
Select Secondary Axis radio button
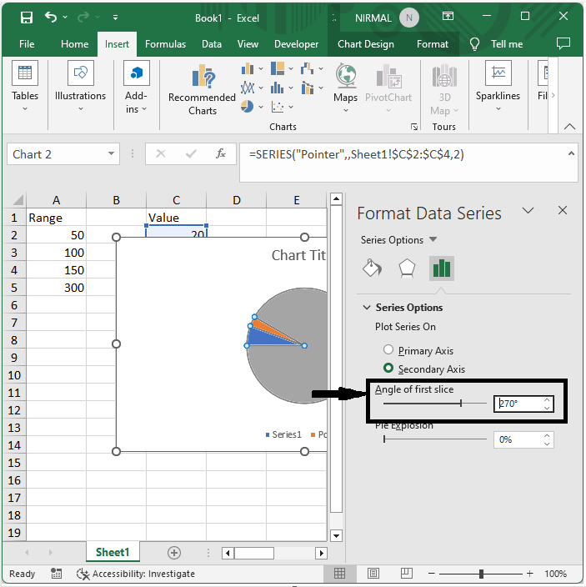pos(388,369)
